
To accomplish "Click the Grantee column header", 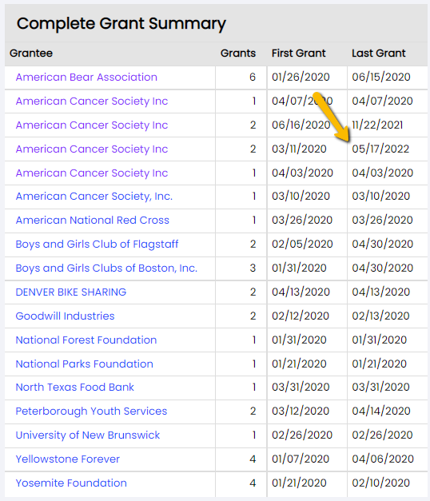I will (31, 53).
